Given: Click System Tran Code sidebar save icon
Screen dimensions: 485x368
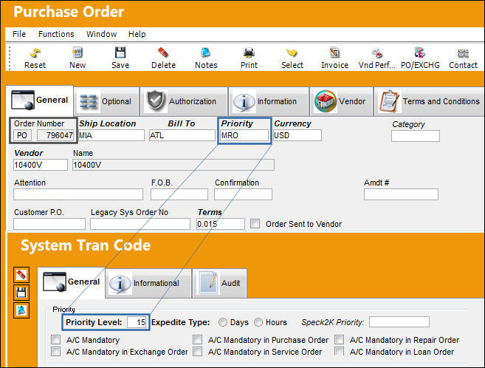Looking at the screenshot, I should (21, 293).
